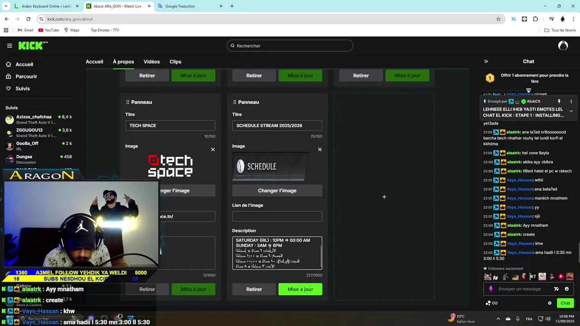Click the SCHEDULE STREAM 2025/2026 title field

pyautogui.click(x=277, y=125)
